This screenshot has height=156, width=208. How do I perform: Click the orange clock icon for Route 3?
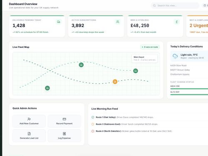(93, 124)
